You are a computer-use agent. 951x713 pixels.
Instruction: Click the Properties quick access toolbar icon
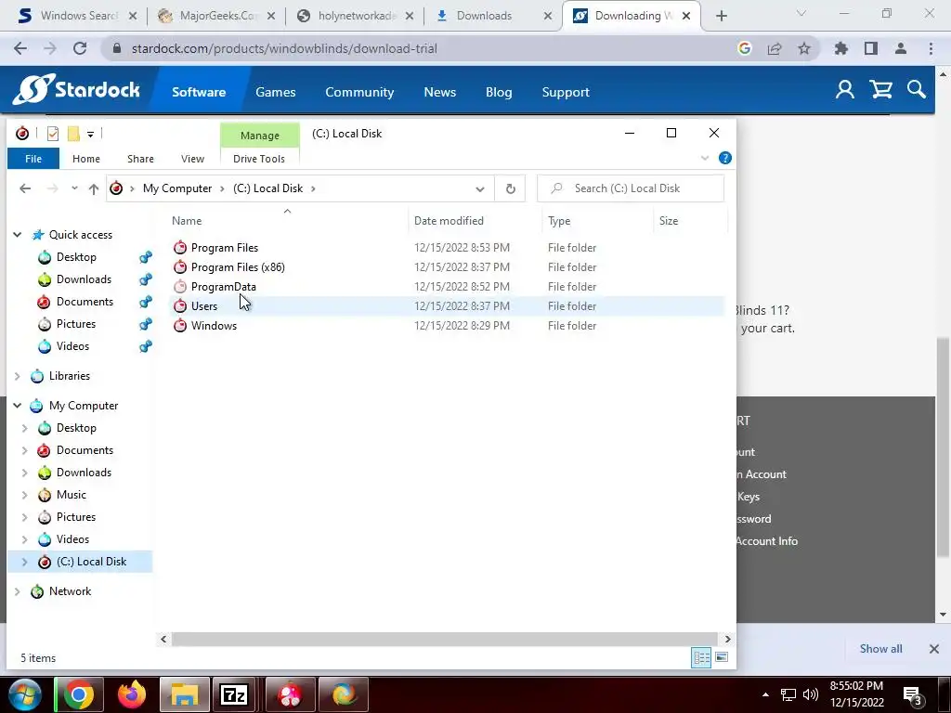pos(53,134)
